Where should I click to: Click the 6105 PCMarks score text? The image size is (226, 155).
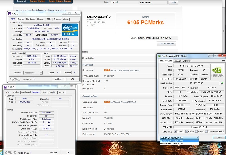pos(145,23)
